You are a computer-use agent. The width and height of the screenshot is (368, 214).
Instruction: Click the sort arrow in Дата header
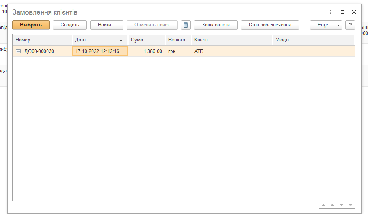coord(121,40)
